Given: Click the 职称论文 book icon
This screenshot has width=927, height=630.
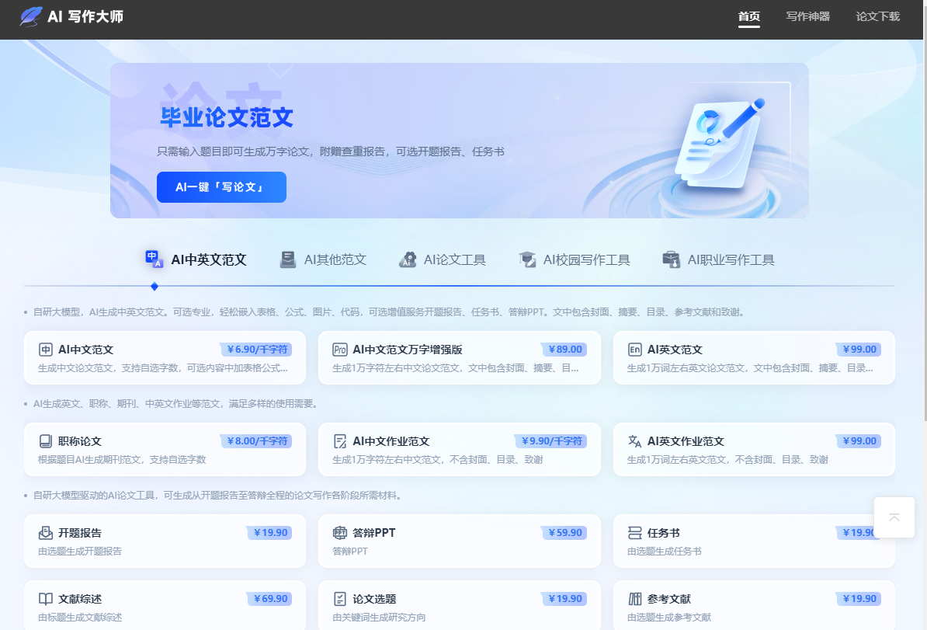Looking at the screenshot, I should point(46,441).
